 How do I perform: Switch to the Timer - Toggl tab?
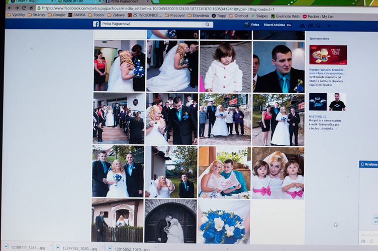[29, 1]
